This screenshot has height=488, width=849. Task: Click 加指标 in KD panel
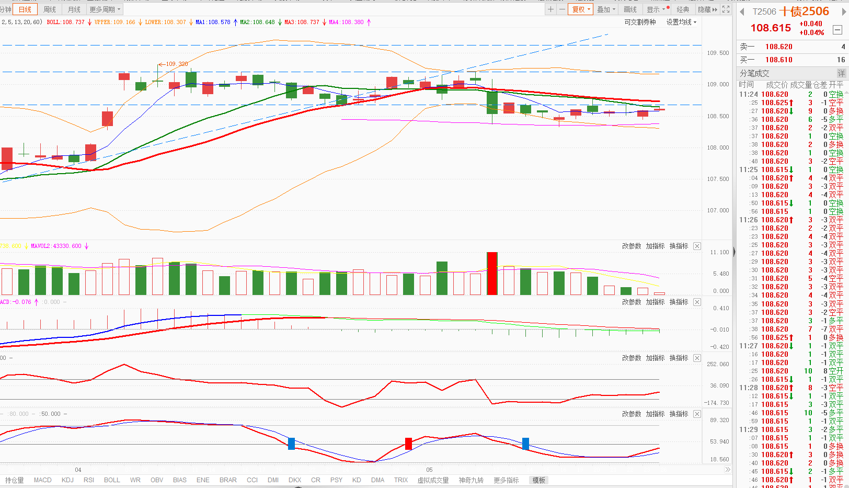[x=655, y=414]
